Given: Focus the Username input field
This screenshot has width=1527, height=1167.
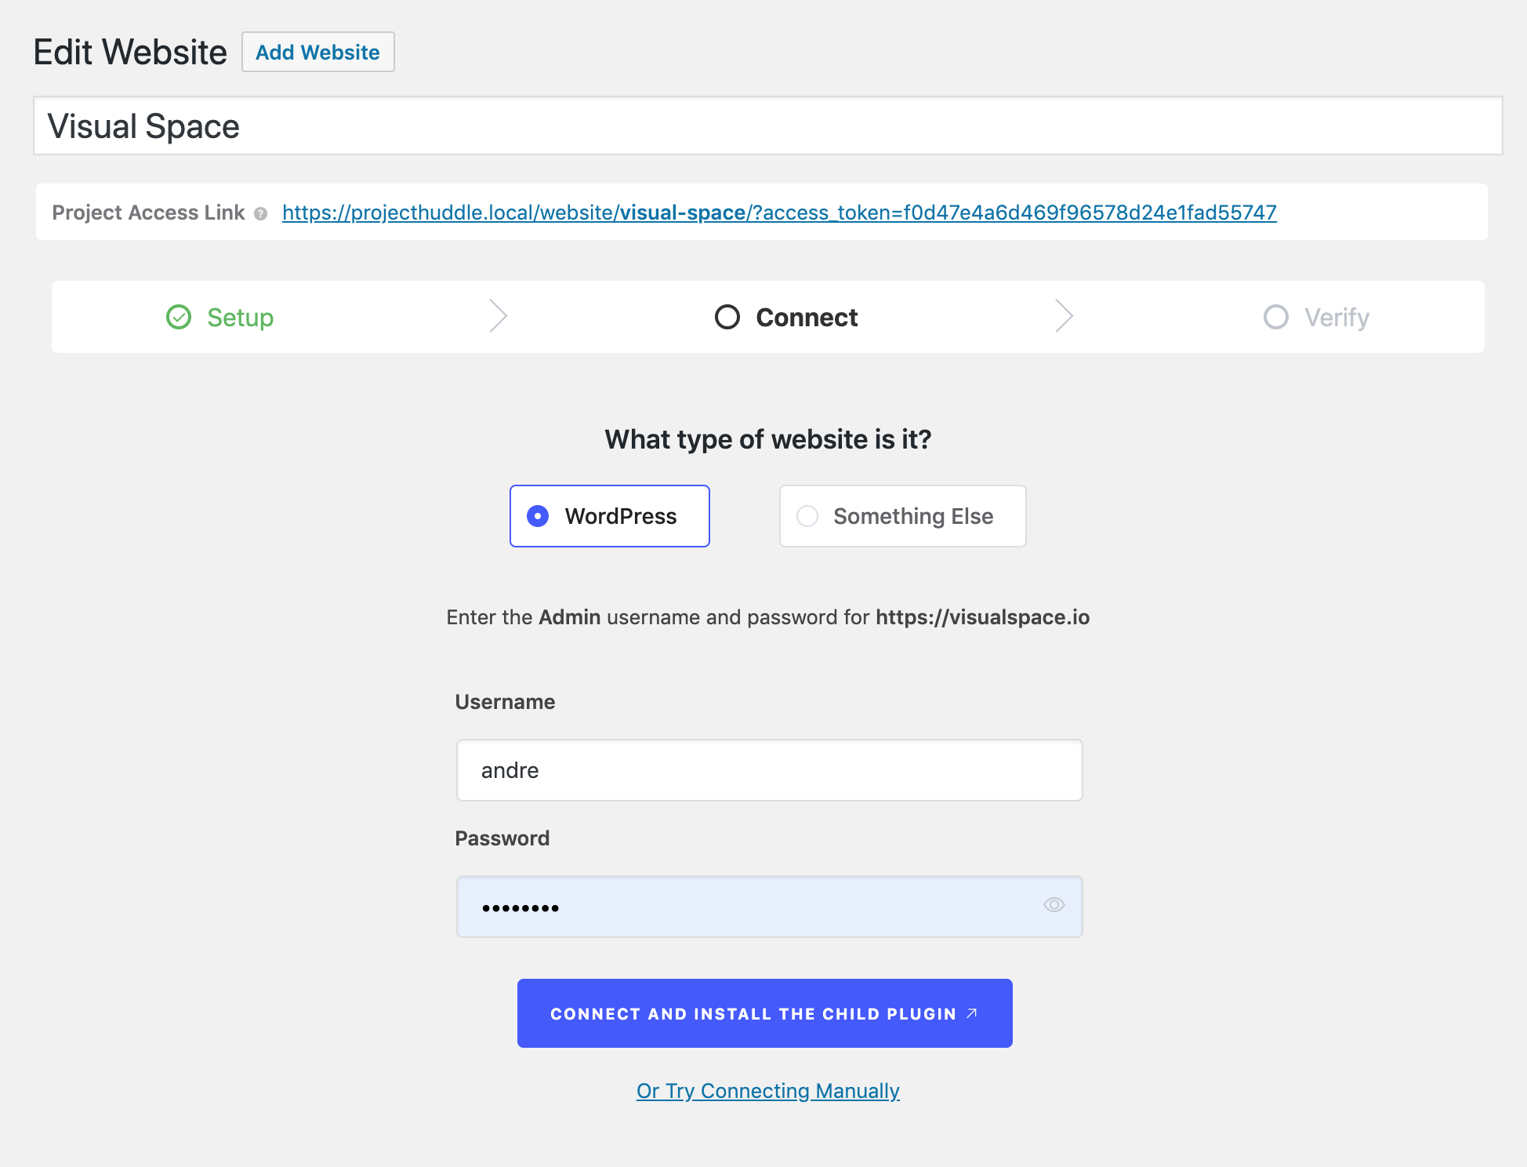Looking at the screenshot, I should 769,770.
